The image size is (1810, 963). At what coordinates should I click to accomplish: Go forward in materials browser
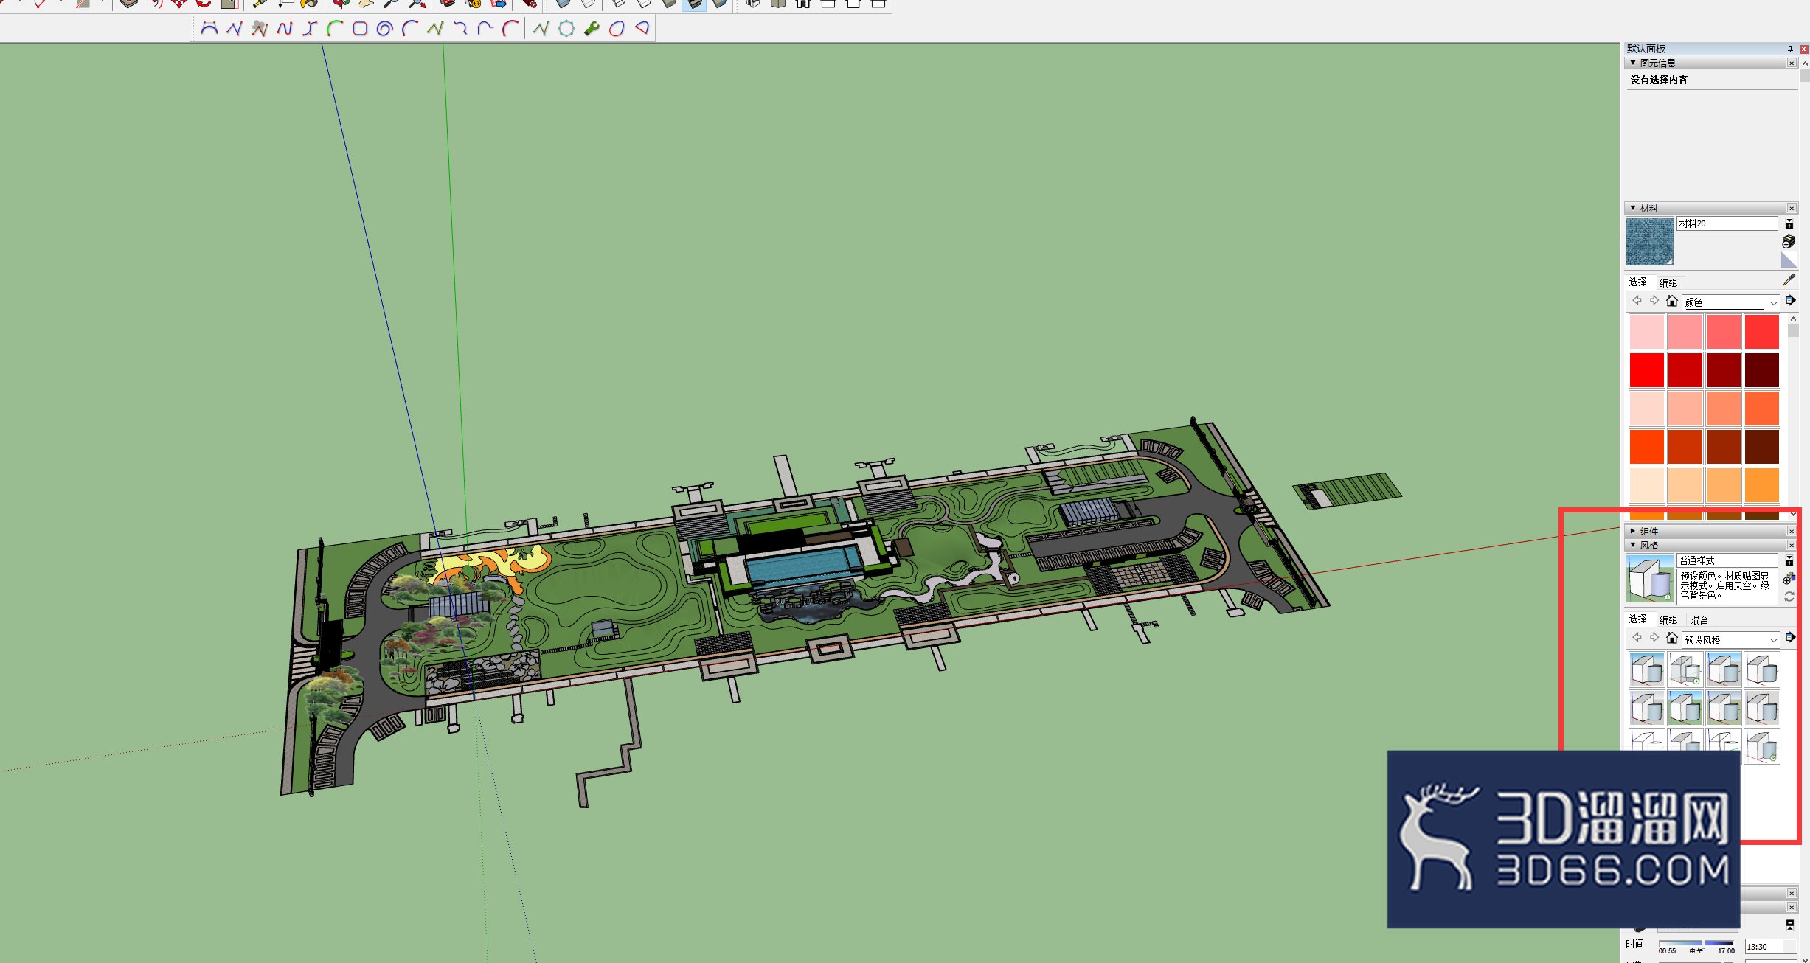[x=1654, y=301]
